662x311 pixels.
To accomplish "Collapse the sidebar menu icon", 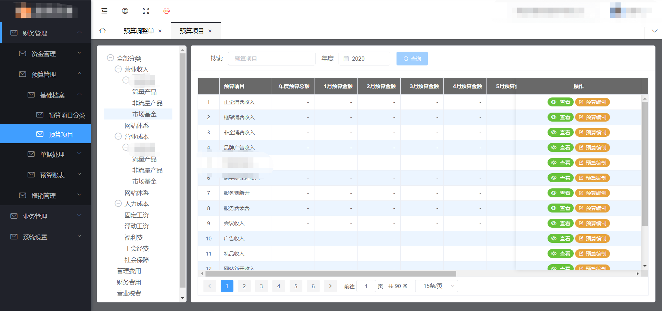I will click(104, 11).
